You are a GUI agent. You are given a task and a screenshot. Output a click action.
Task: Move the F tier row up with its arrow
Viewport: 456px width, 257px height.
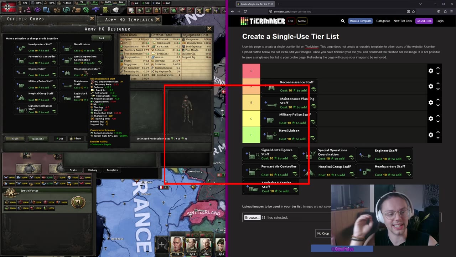[438, 132]
